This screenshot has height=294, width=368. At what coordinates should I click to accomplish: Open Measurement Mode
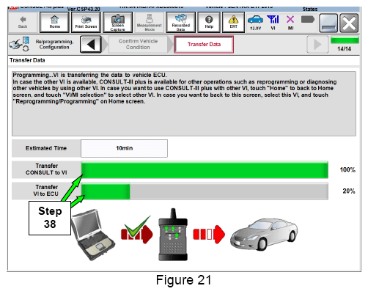(x=150, y=22)
